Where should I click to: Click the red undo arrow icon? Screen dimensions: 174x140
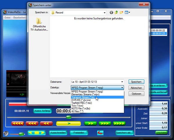[x=100, y=133]
